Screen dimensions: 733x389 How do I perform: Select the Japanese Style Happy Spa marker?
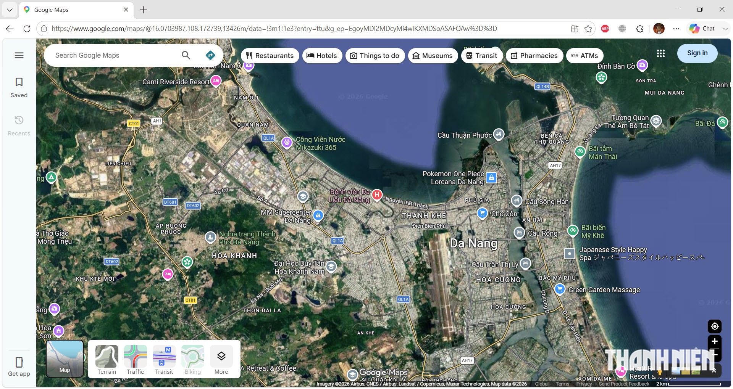coord(570,253)
